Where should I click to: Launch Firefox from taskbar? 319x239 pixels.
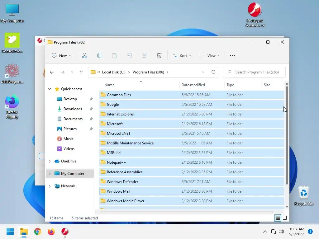tap(51, 232)
